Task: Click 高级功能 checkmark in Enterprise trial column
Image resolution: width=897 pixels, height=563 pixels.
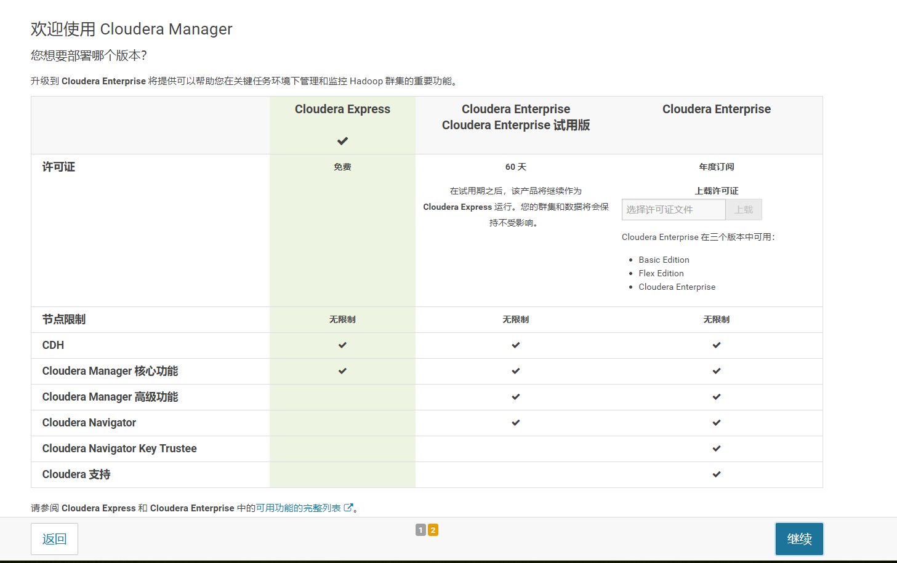Action: coord(516,397)
